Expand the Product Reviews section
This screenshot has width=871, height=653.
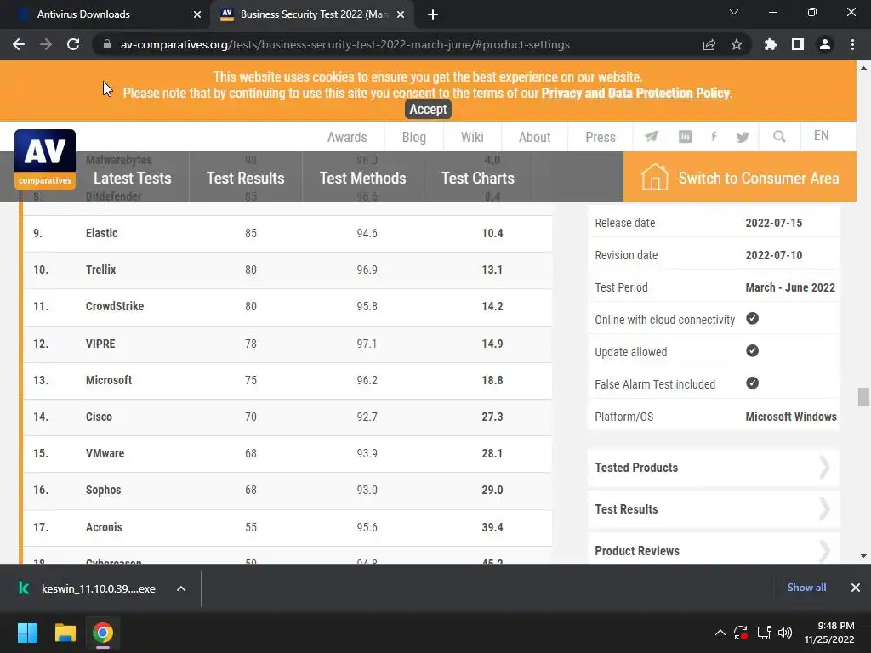pos(714,550)
